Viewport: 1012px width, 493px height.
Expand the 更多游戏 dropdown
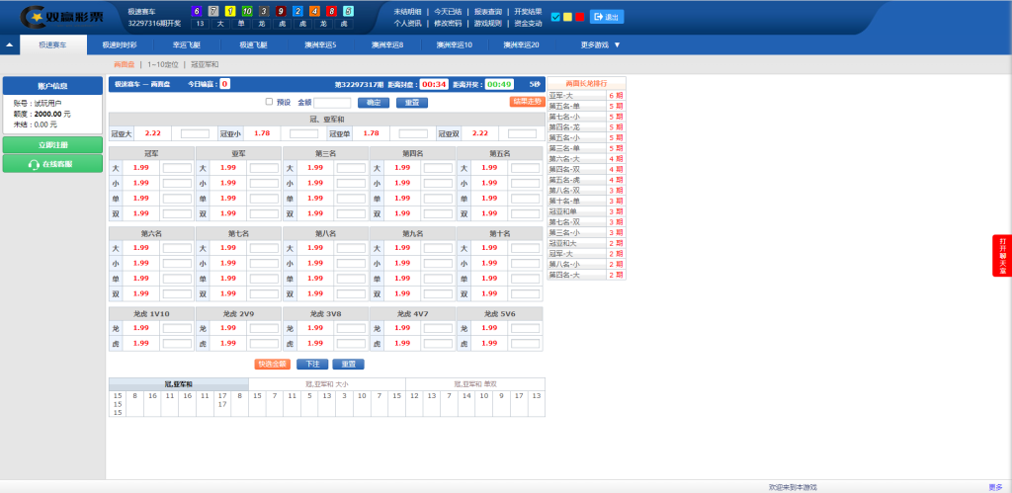pyautogui.click(x=600, y=44)
